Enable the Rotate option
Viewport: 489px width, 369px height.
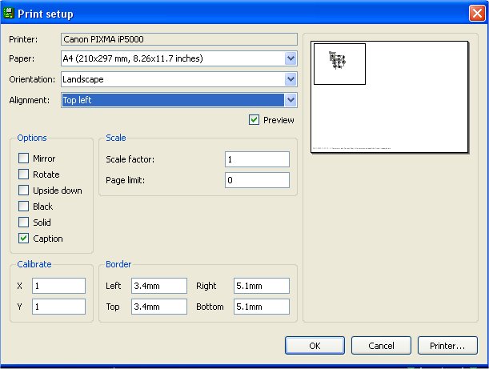pos(24,174)
